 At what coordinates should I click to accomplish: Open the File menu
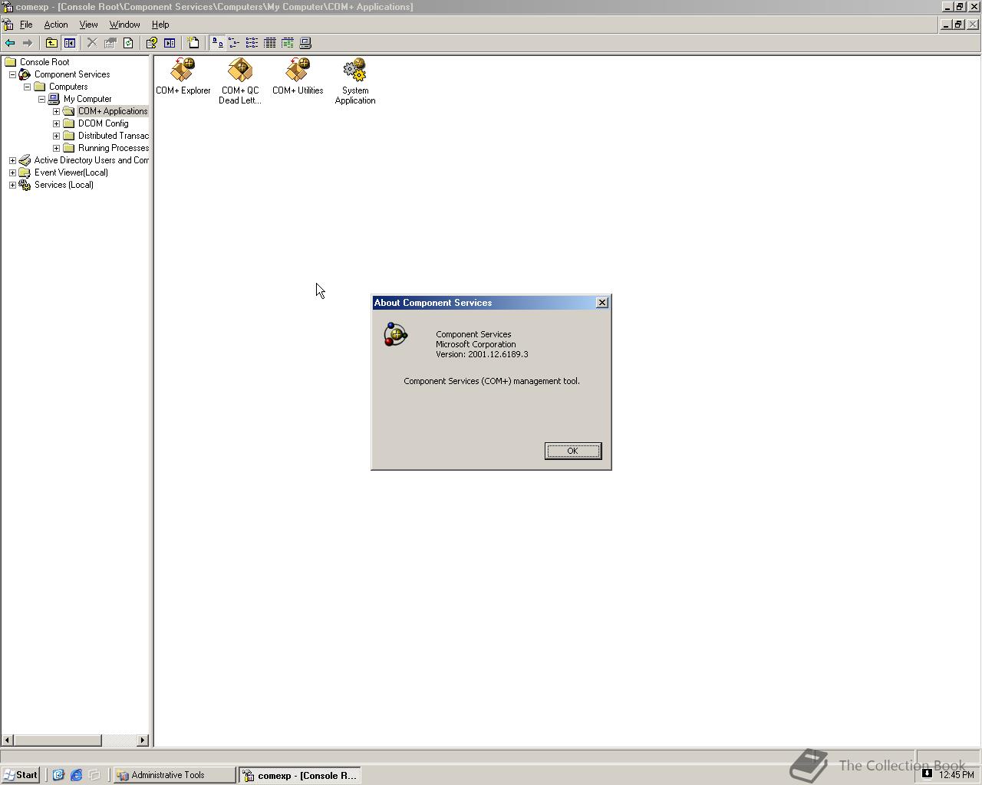26,25
